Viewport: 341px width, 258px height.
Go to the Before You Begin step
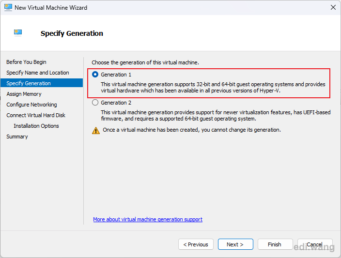tap(26, 62)
